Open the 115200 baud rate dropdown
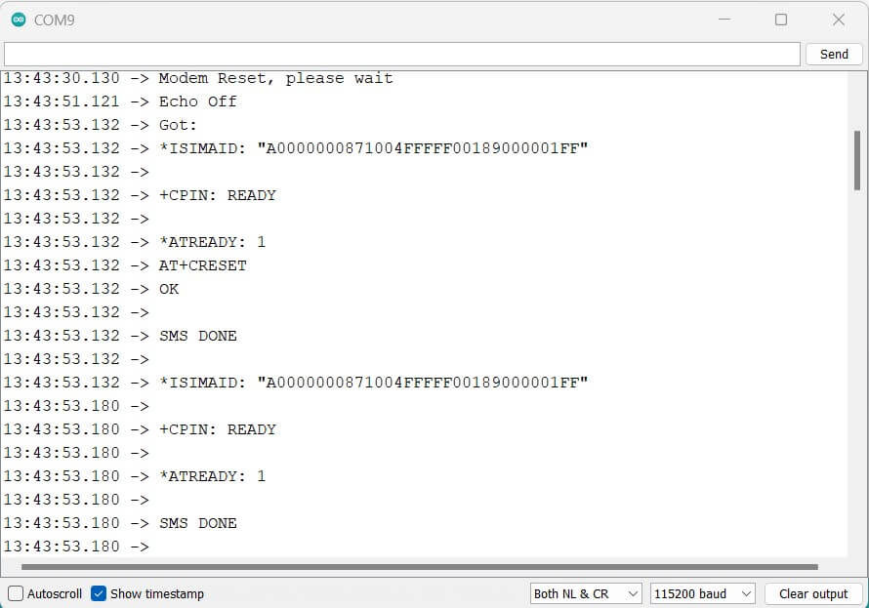The height and width of the screenshot is (608, 869). (703, 593)
